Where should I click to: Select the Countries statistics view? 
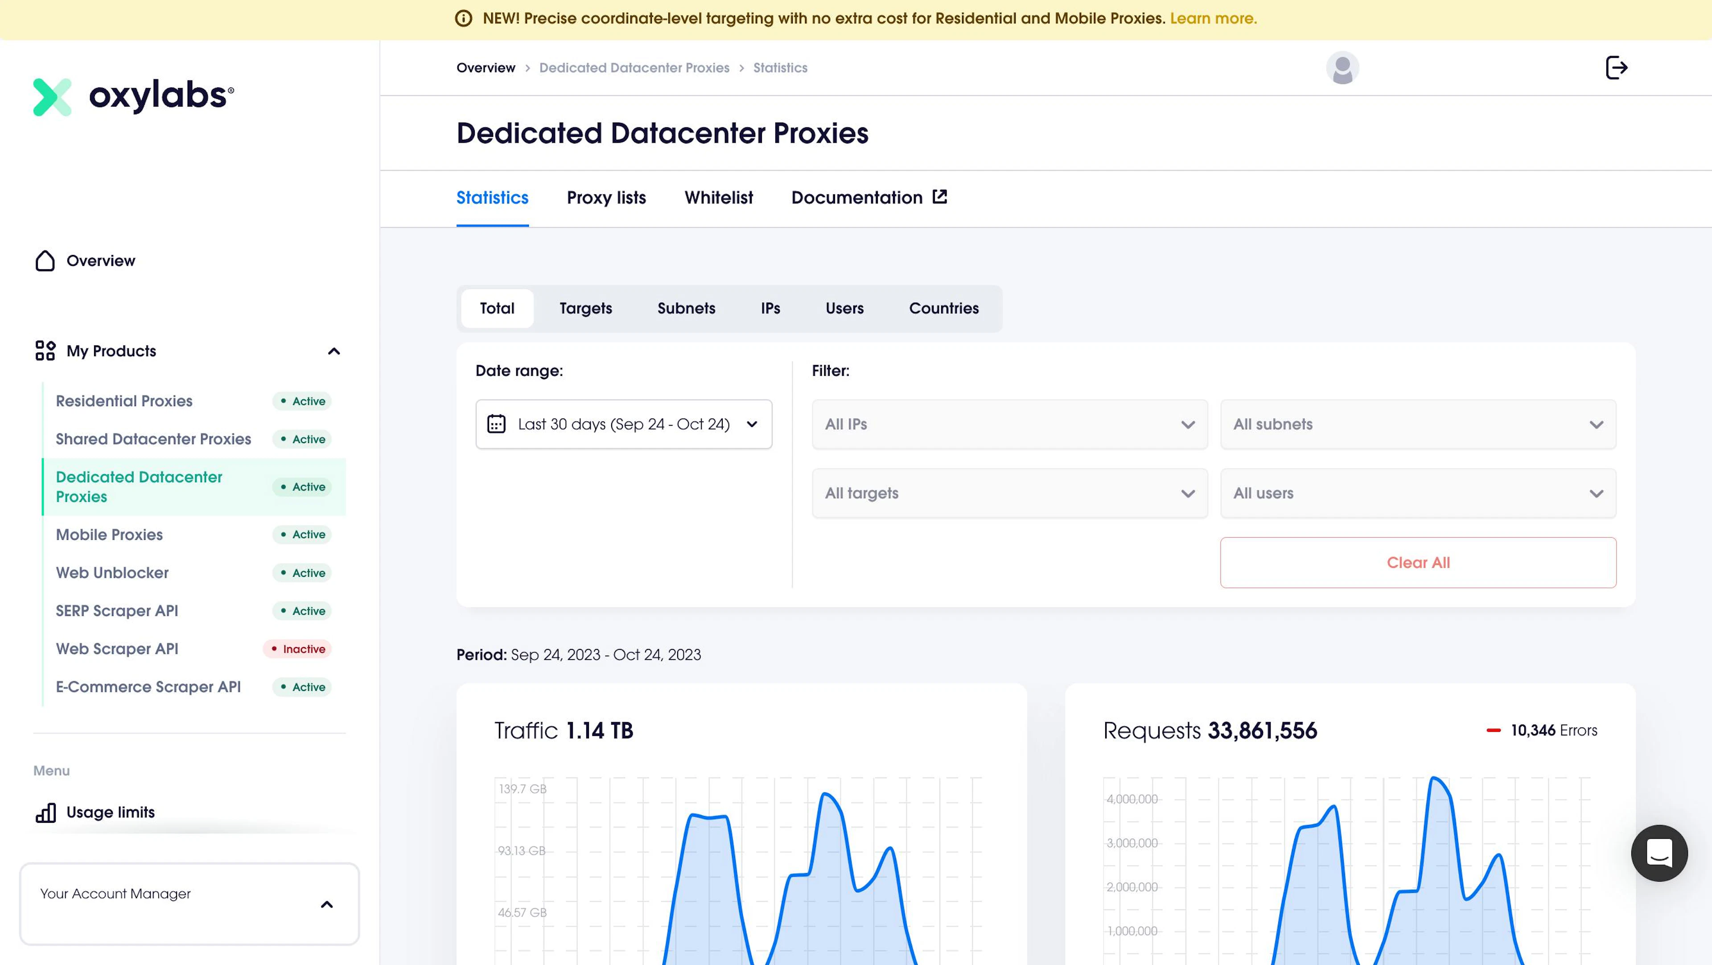(944, 308)
